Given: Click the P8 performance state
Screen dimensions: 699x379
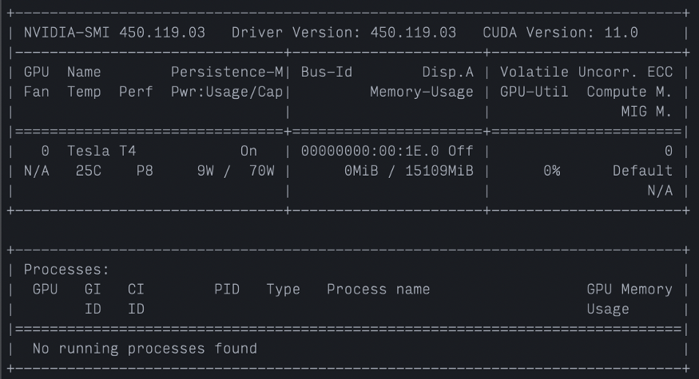Looking at the screenshot, I should click(x=145, y=170).
